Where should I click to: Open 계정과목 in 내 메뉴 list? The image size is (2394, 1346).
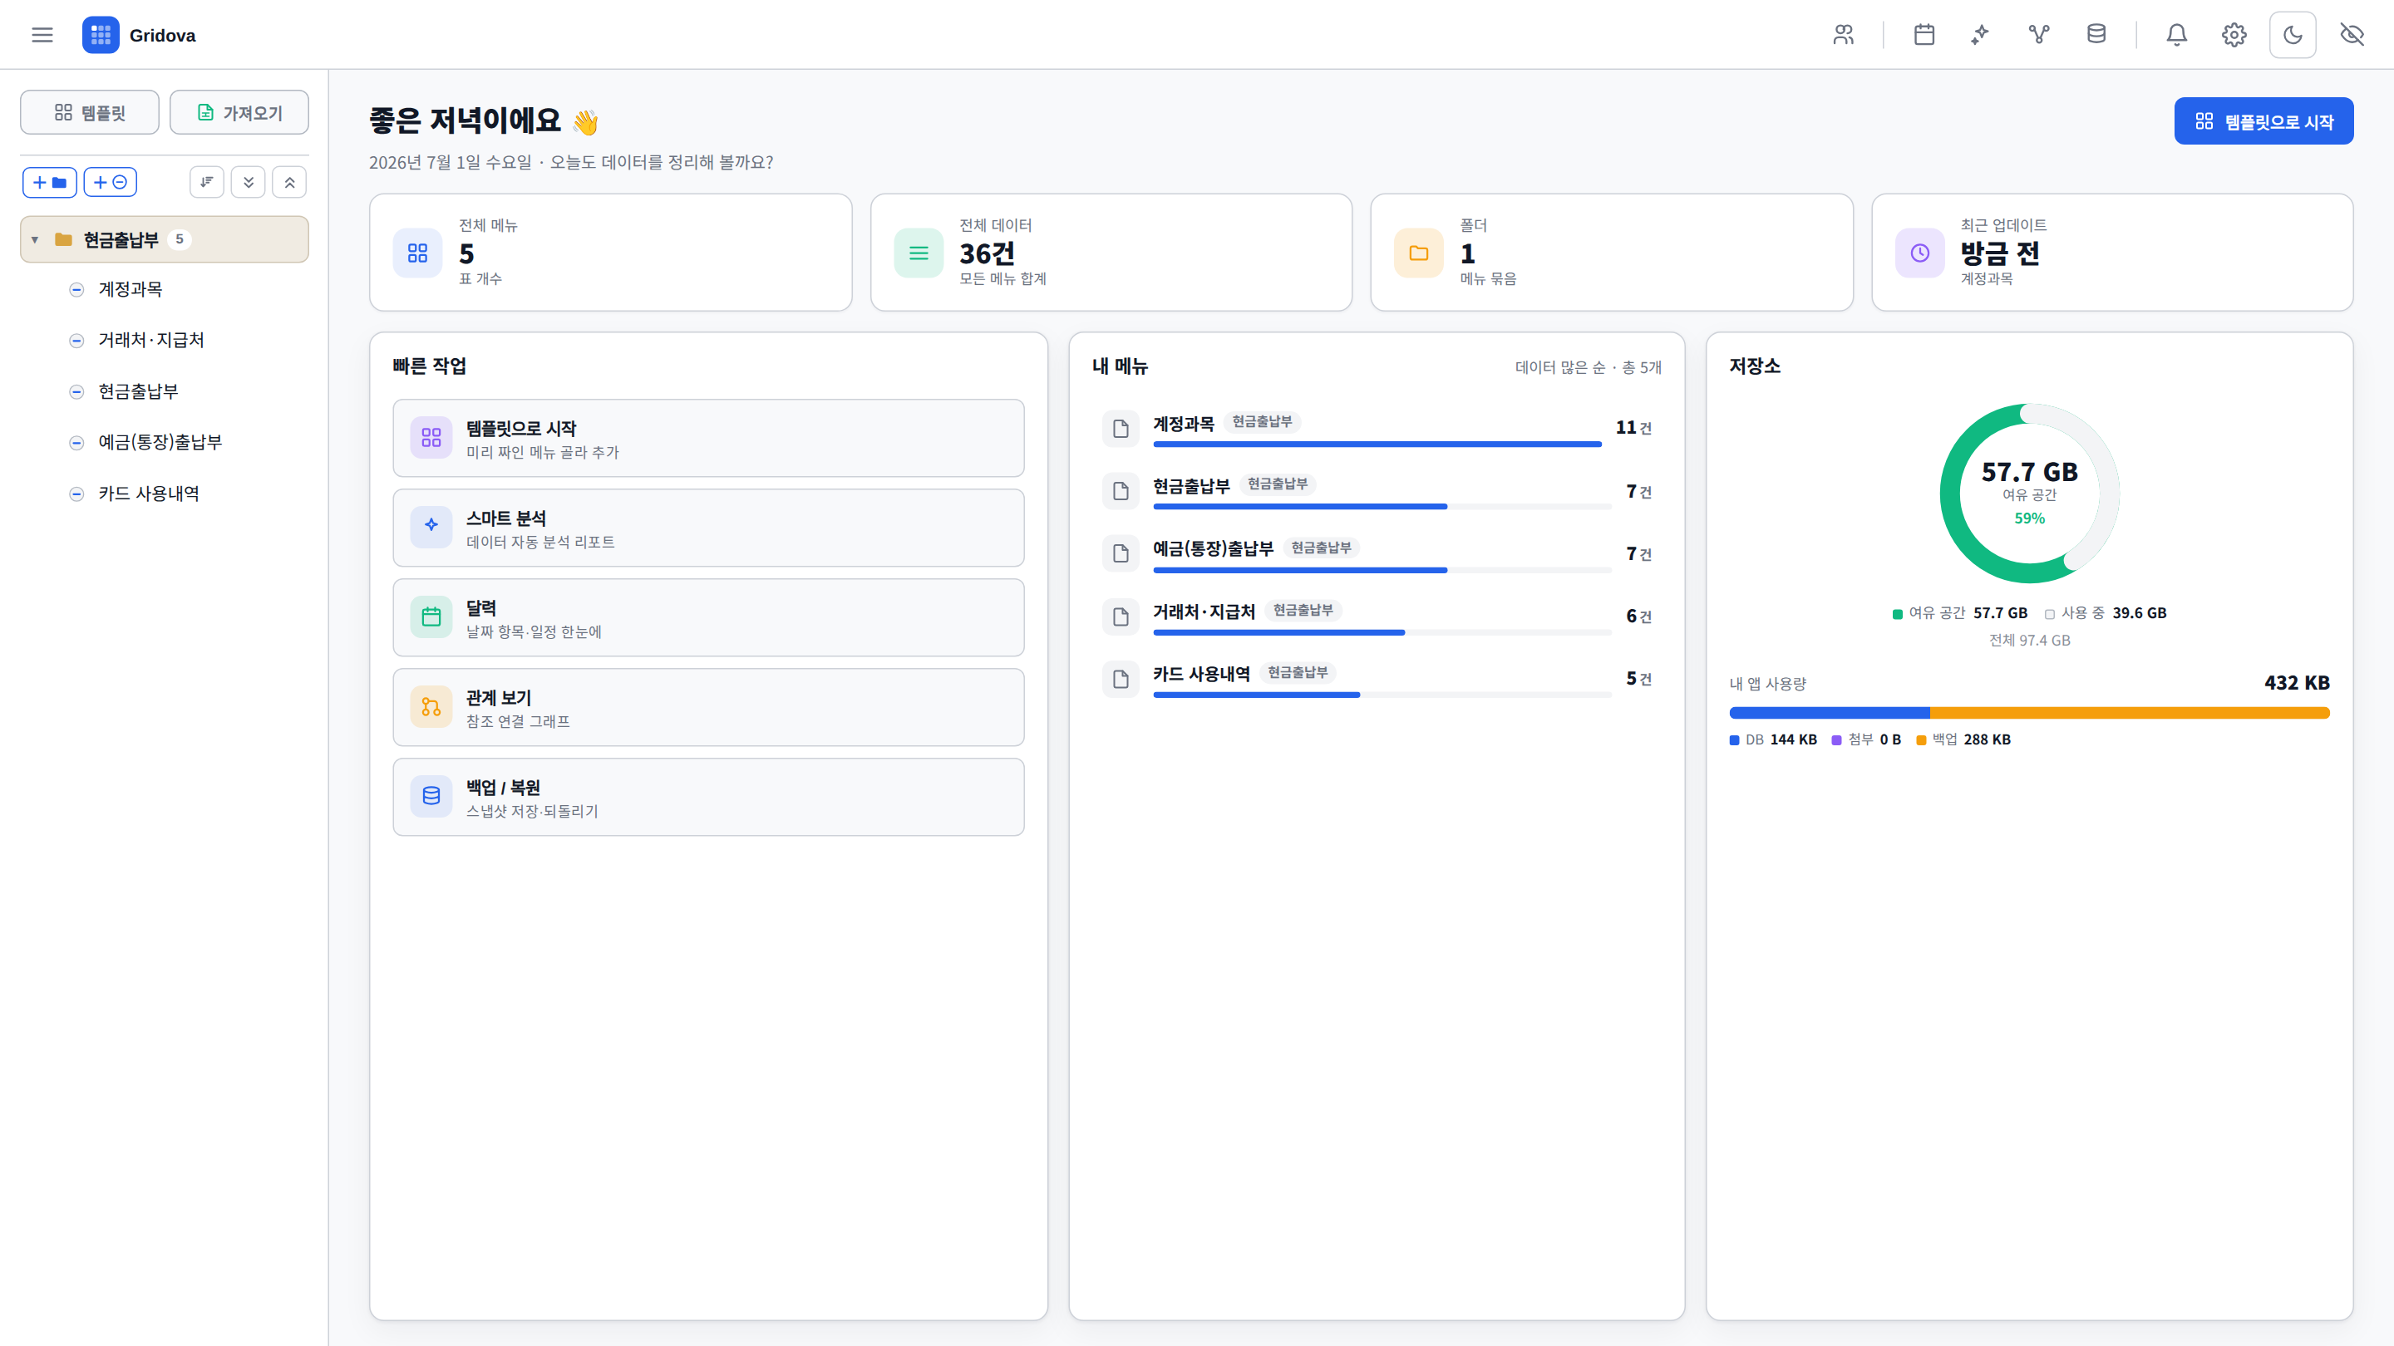(x=1377, y=428)
